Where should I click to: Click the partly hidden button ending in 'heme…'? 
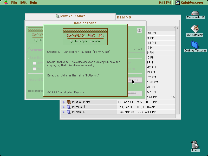[135, 93]
